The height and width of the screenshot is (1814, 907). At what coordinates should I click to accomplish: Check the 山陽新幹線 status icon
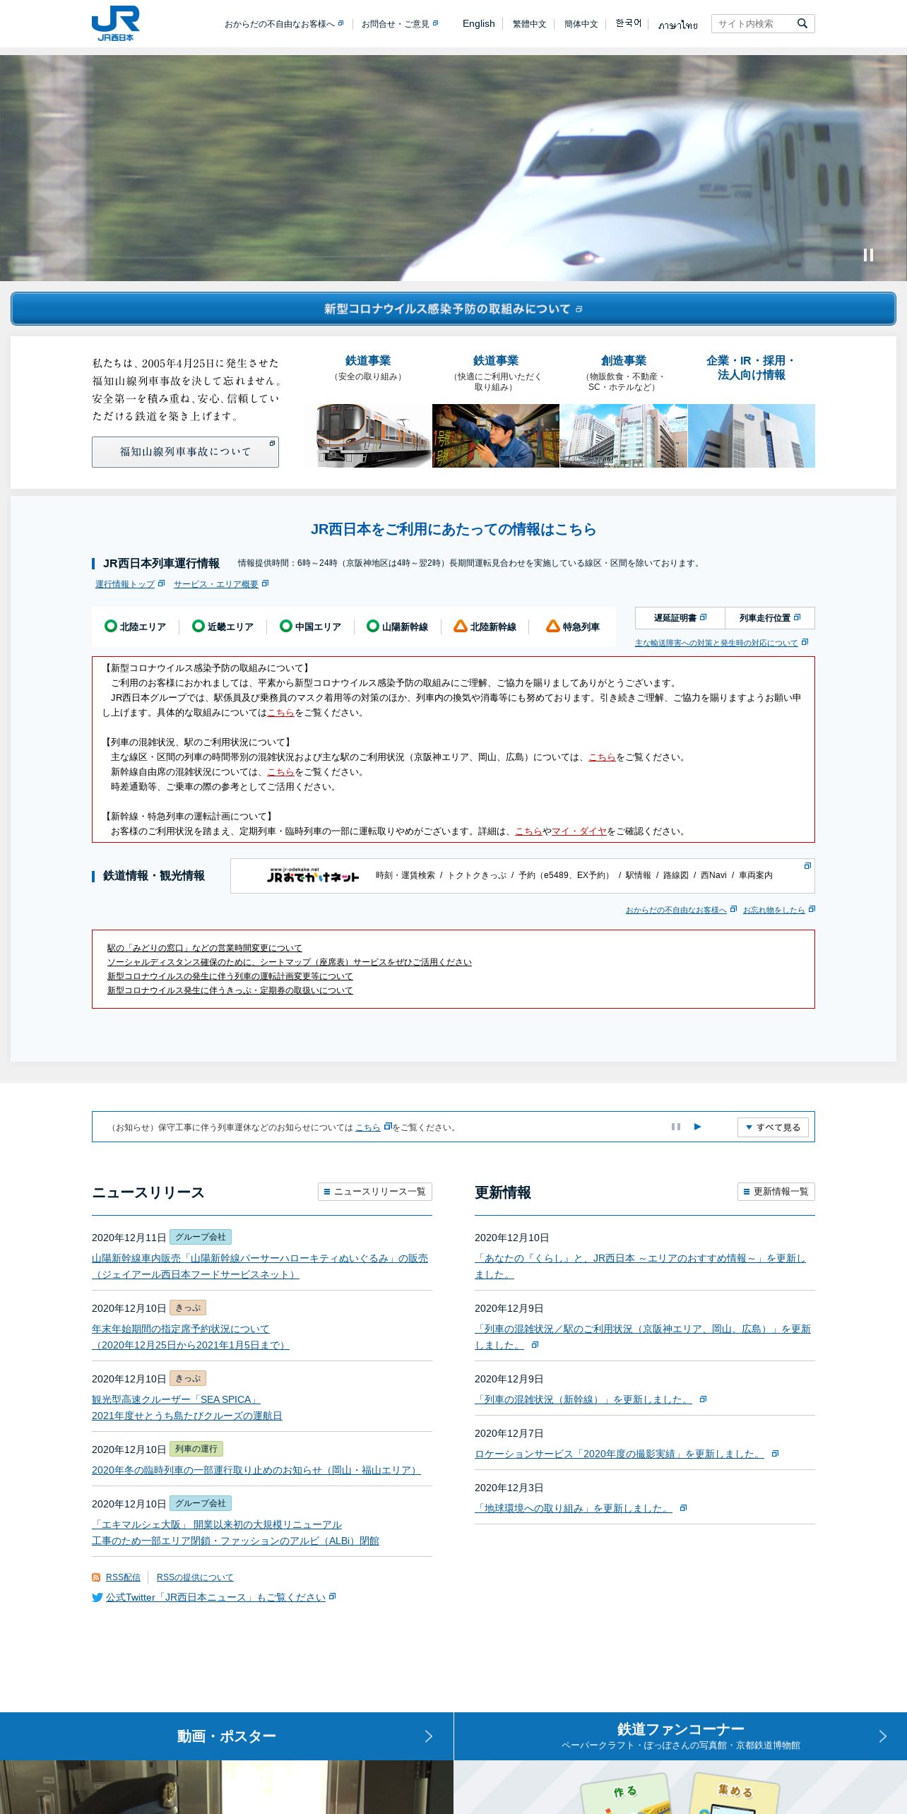pyautogui.click(x=373, y=626)
